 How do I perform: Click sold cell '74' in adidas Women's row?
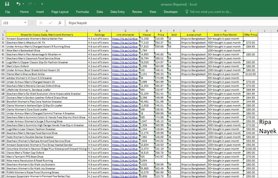174,78
